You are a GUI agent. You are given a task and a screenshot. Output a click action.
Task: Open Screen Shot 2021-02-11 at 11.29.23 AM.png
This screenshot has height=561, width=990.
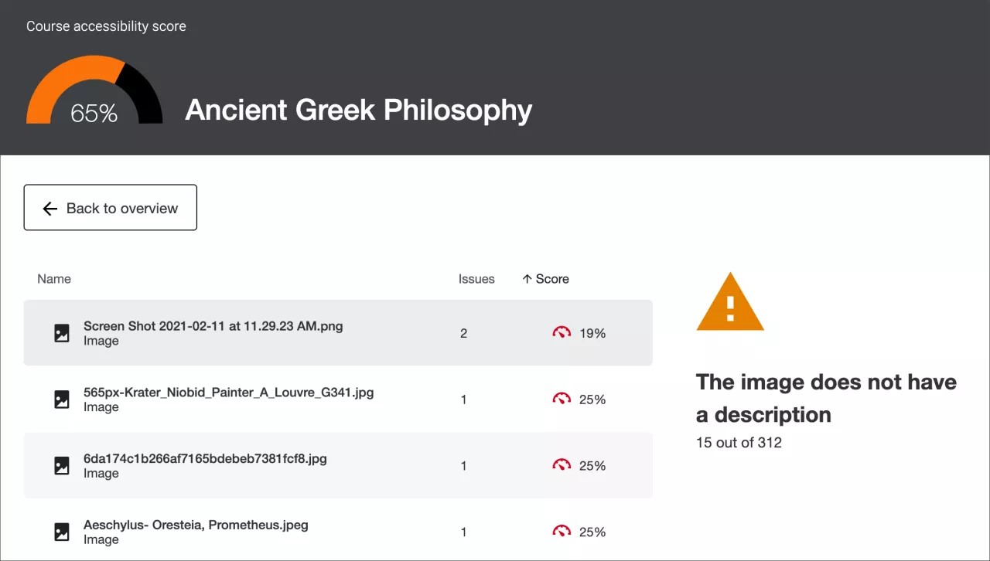(x=213, y=326)
